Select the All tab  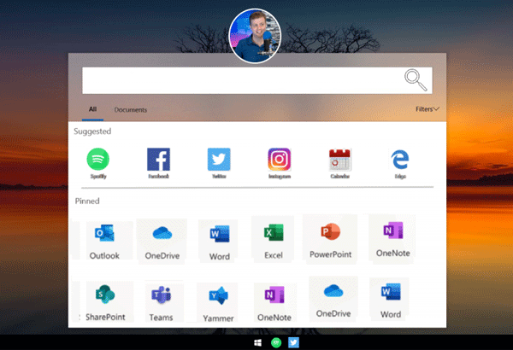click(x=92, y=109)
